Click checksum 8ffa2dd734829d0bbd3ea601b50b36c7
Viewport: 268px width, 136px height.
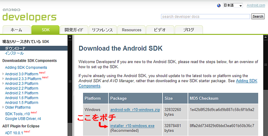pyautogui.click(x=222, y=126)
